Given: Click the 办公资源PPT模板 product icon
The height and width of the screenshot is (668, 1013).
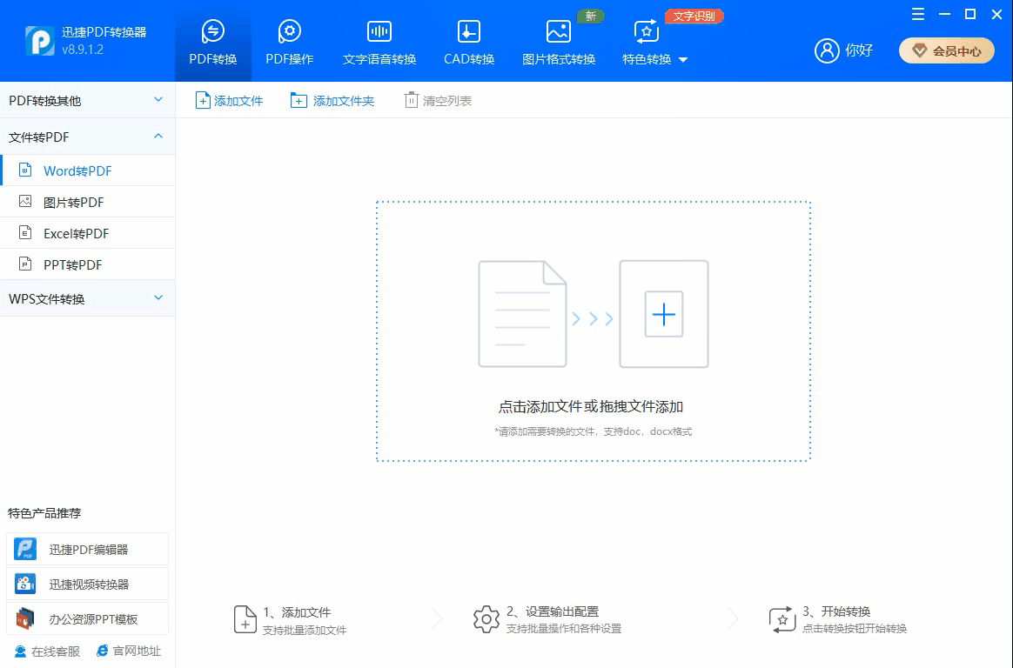Looking at the screenshot, I should pos(25,619).
